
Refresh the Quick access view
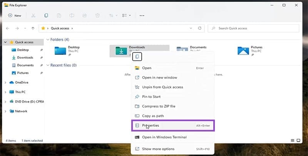[x=199, y=28]
